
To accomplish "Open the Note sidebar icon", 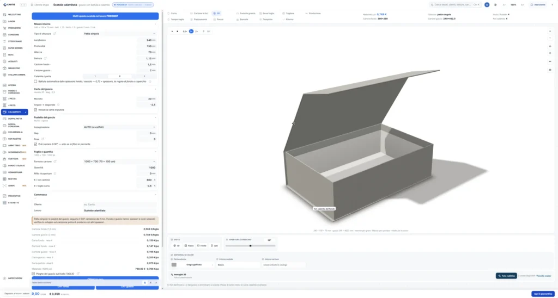I will click(x=4, y=55).
